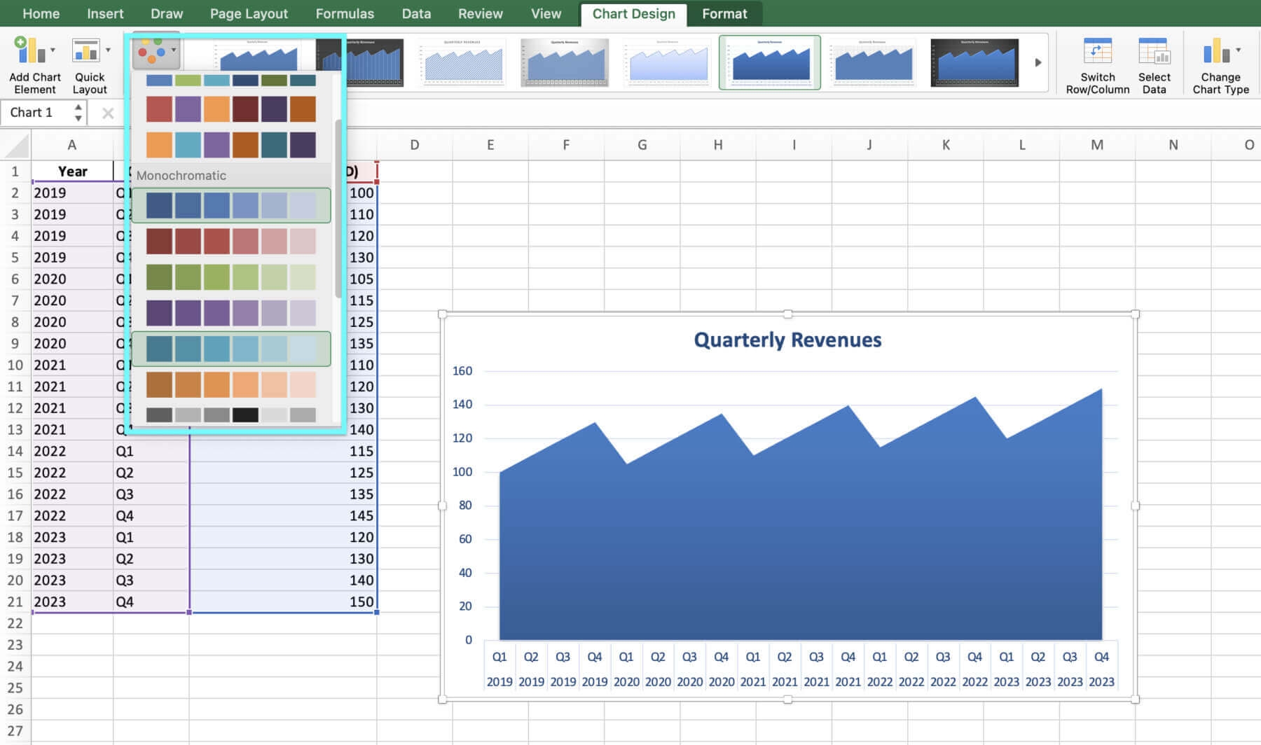Open the Quick Layout dropdown arrow

click(x=108, y=50)
